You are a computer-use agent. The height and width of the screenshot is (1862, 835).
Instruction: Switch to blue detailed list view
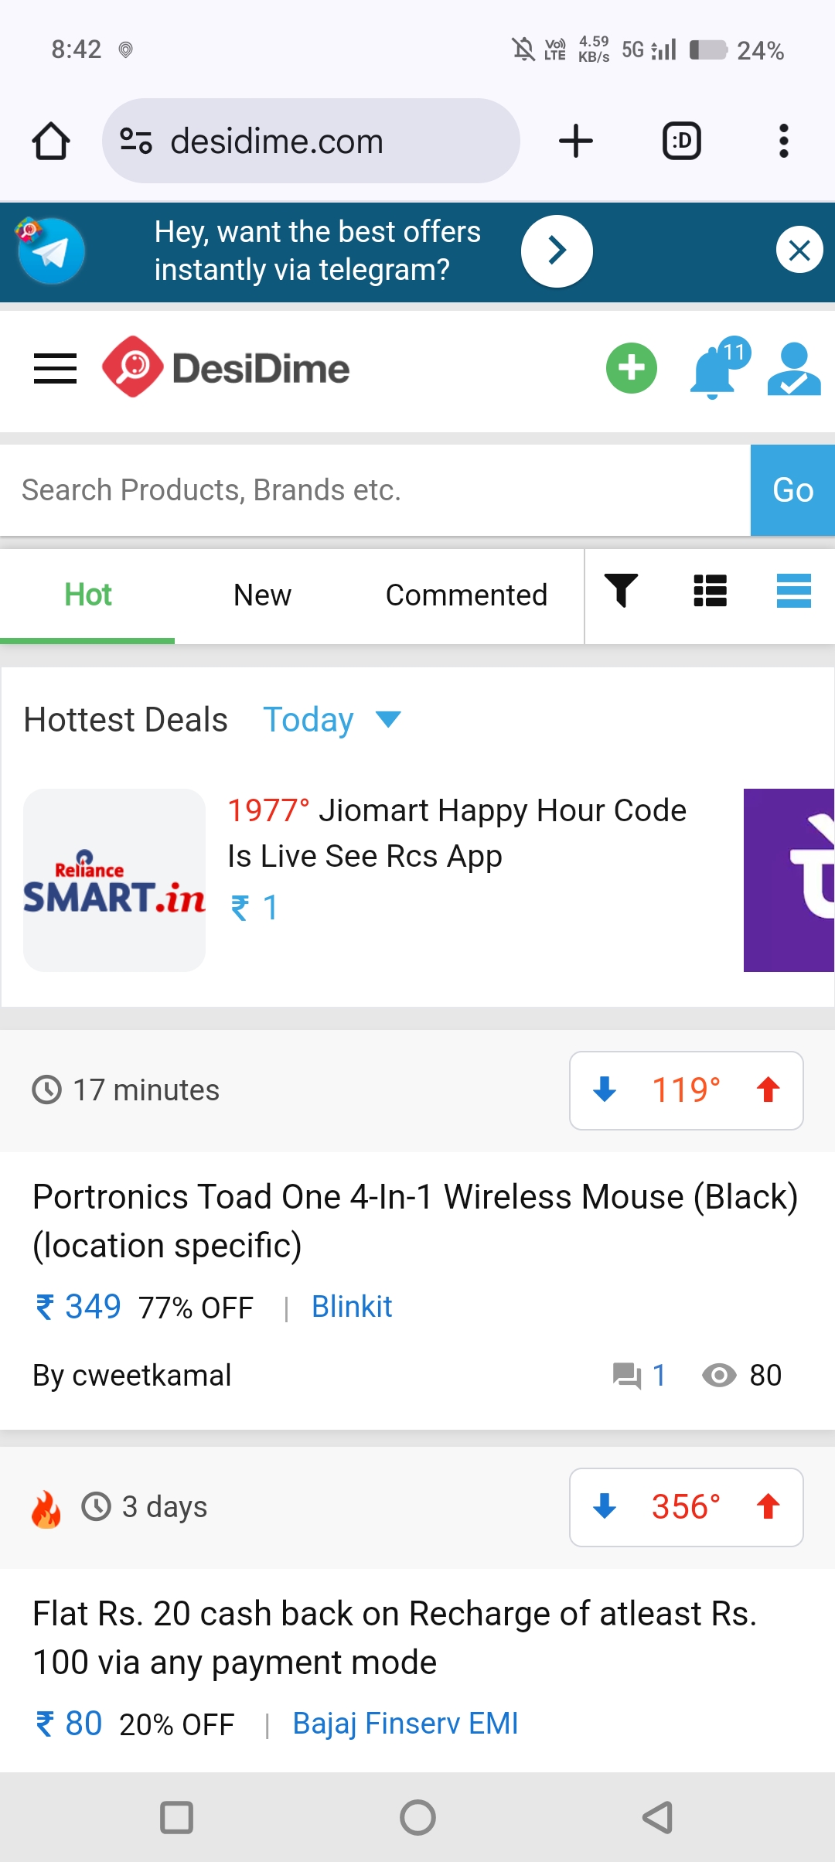(x=793, y=592)
